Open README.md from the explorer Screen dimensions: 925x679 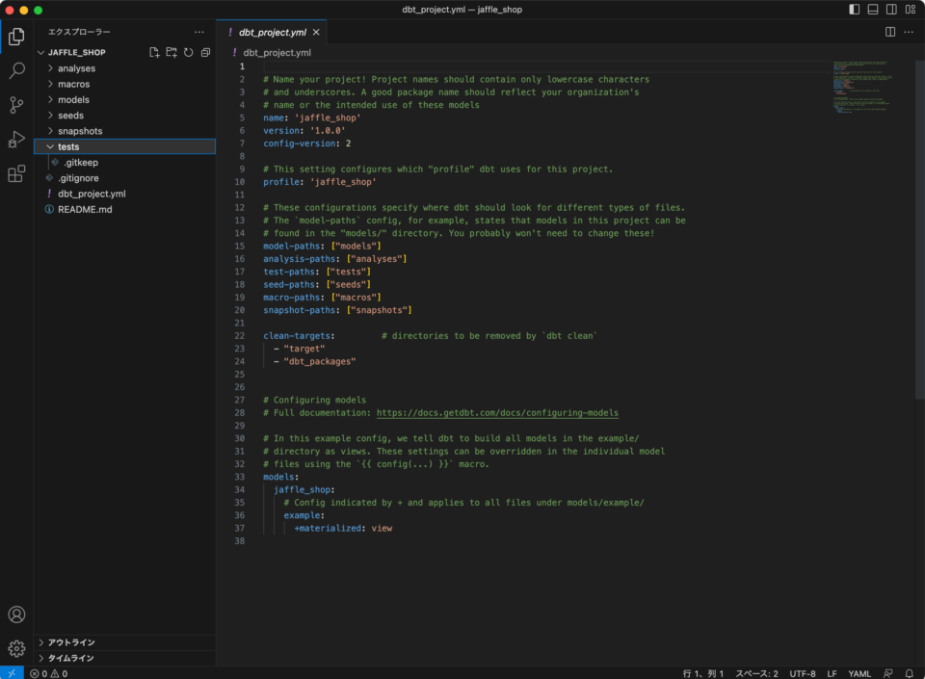(85, 209)
